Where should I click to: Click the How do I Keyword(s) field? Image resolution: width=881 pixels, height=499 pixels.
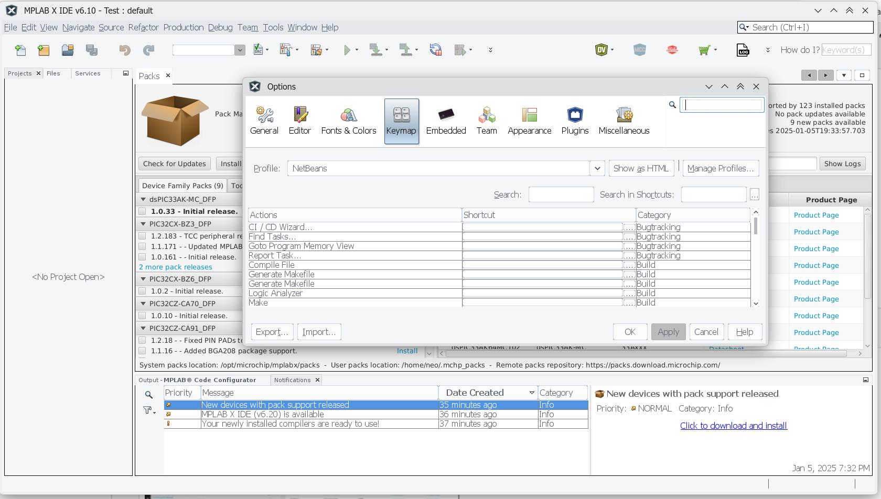[x=846, y=50]
